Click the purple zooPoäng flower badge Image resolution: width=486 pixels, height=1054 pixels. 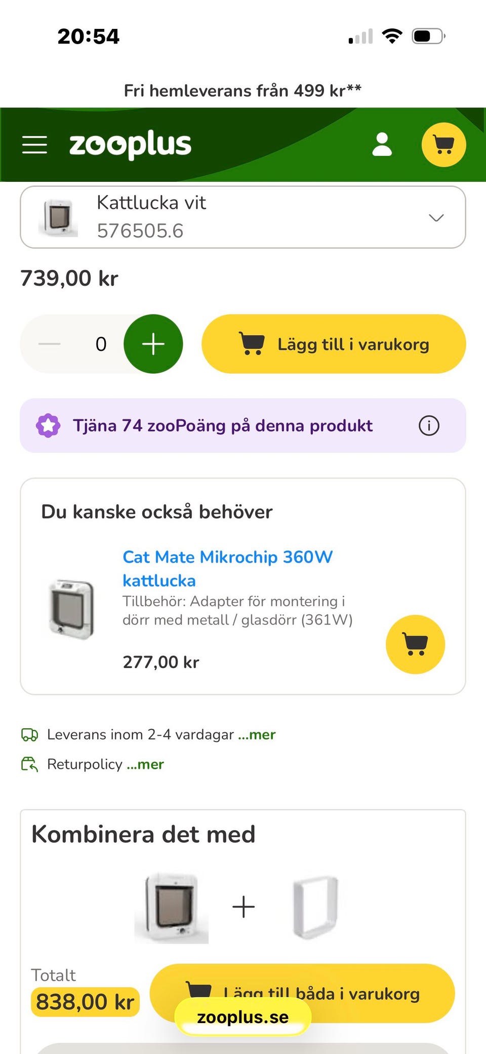coord(48,425)
